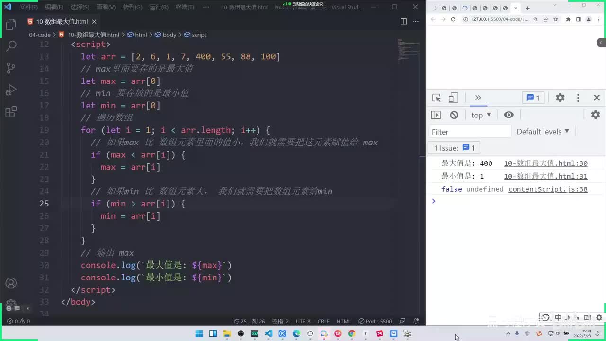Click 行 25, 列 26 cursor position

coord(250,321)
